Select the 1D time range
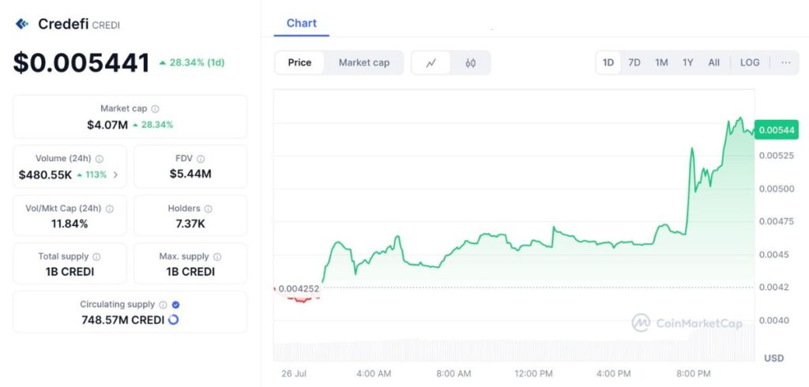This screenshot has height=387, width=809. [x=608, y=63]
